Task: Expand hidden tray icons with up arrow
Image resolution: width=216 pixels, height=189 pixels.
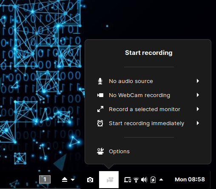Action: [x=161, y=180]
